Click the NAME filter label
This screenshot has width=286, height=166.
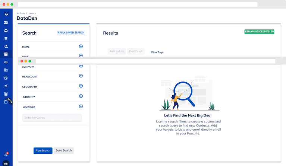pyautogui.click(x=26, y=47)
